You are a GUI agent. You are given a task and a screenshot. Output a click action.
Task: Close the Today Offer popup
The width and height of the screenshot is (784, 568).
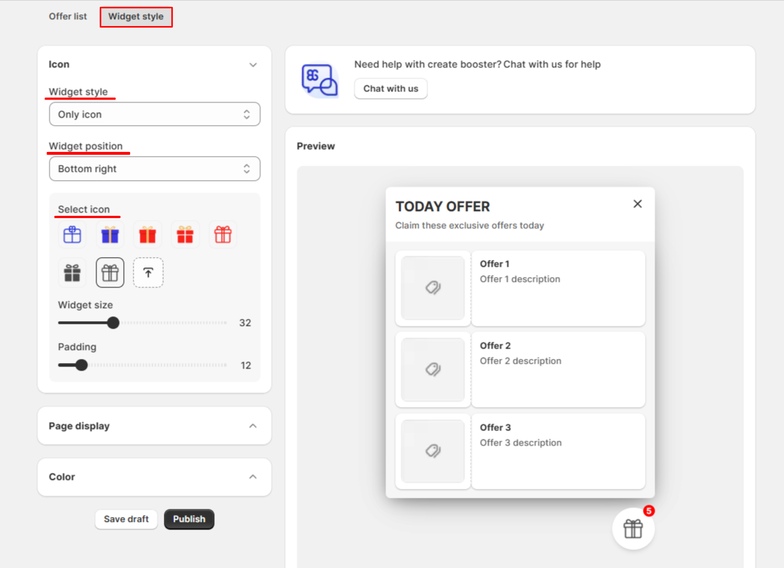coord(637,204)
